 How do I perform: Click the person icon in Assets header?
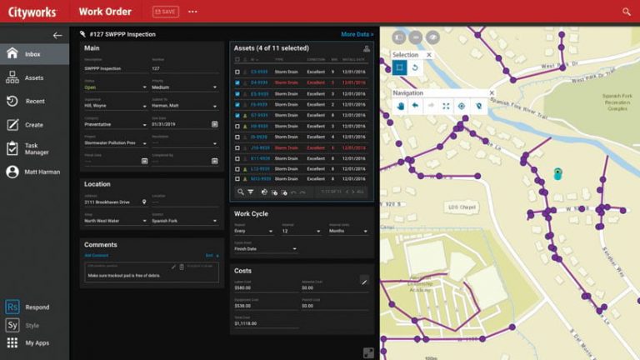367,48
